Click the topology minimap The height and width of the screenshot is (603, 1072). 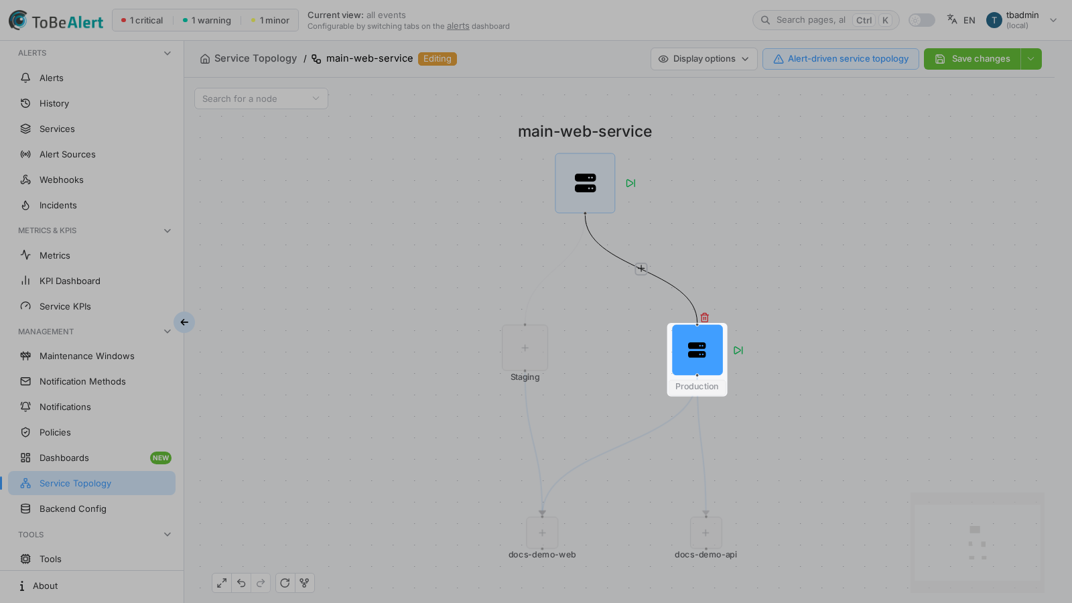coord(978,543)
